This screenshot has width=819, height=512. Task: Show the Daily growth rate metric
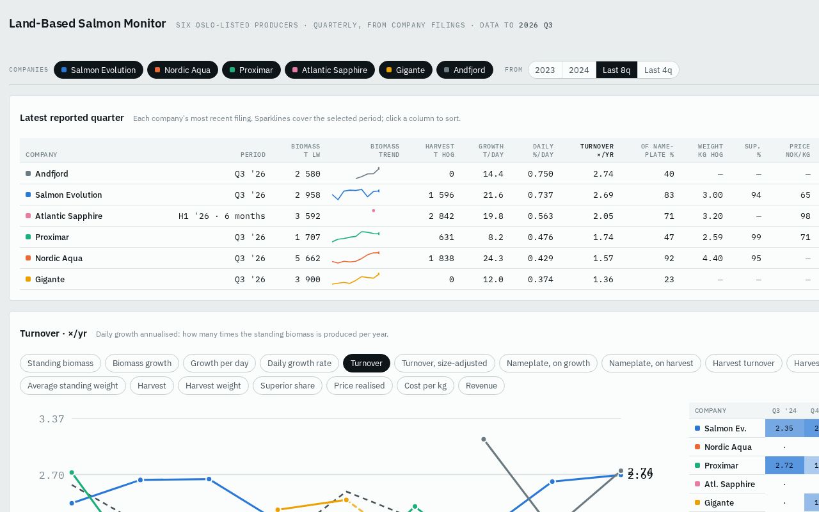click(x=299, y=363)
